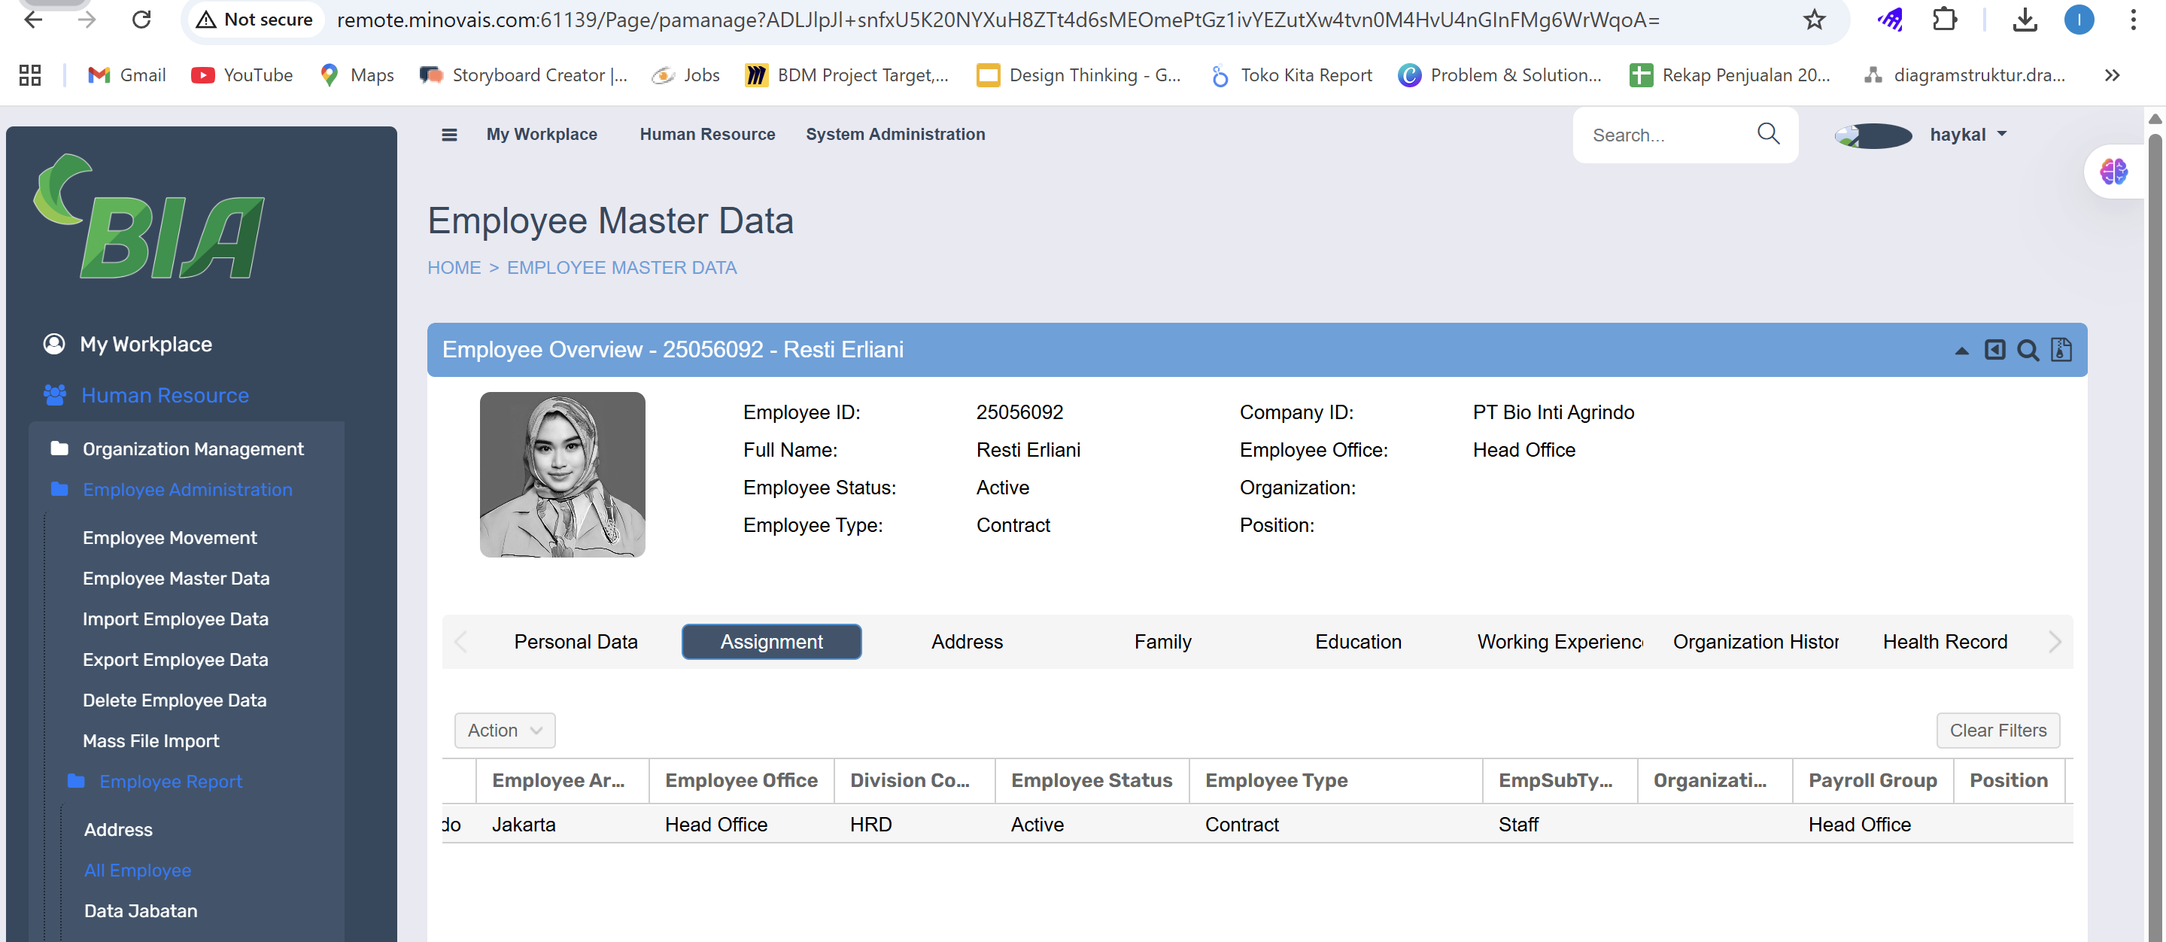The width and height of the screenshot is (2166, 942).
Task: Click the document export icon in panel header
Action: pyautogui.click(x=2061, y=349)
